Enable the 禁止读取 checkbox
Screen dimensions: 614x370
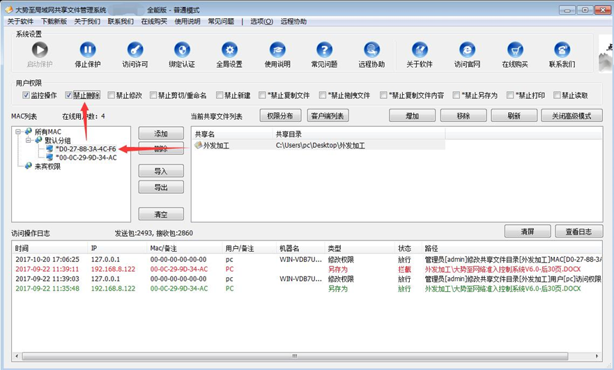pyautogui.click(x=558, y=95)
